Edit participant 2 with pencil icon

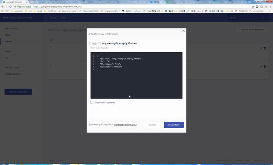coord(261,67)
